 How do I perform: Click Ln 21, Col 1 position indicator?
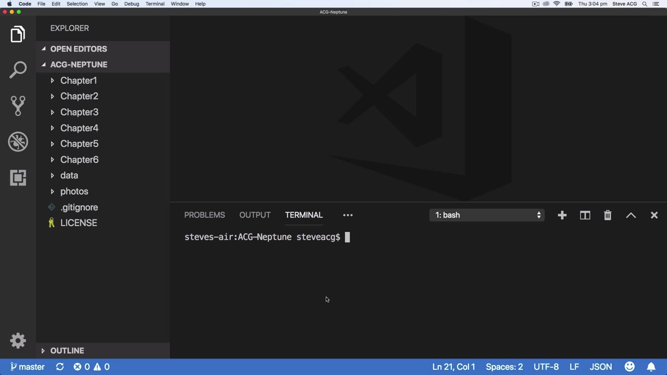(x=453, y=367)
